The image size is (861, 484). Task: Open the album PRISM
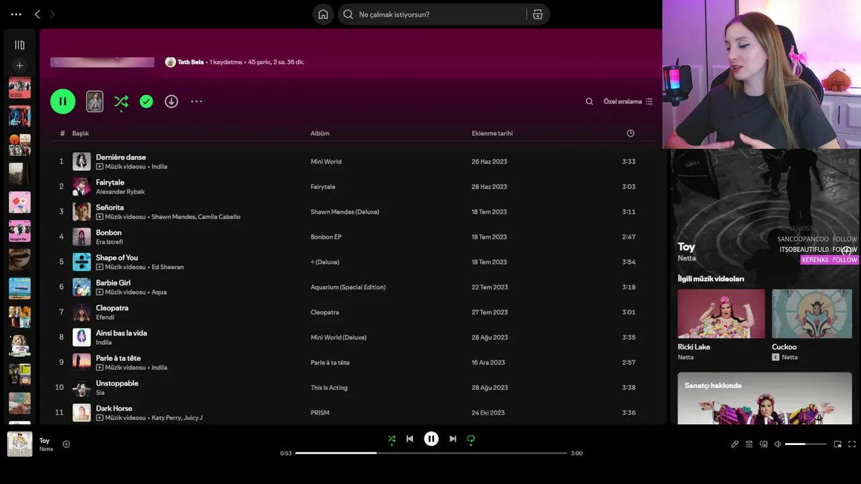coord(320,413)
